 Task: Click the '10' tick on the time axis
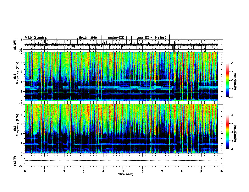coord(221,171)
